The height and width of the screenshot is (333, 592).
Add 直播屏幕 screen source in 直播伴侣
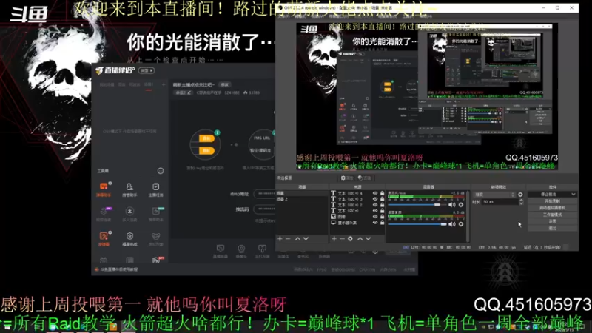click(220, 251)
